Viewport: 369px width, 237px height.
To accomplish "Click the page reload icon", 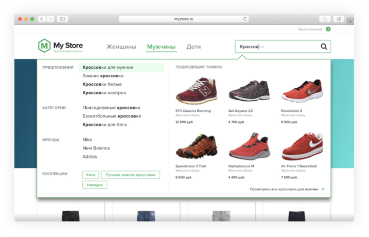I will 245,19.
